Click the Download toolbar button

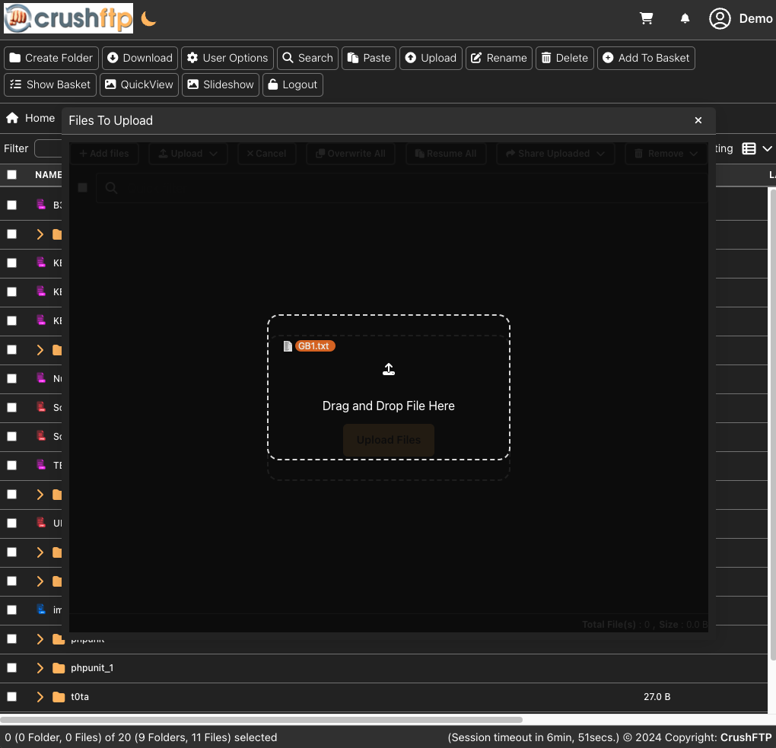(140, 58)
